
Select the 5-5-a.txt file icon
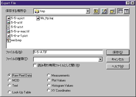[x=8, y=27]
